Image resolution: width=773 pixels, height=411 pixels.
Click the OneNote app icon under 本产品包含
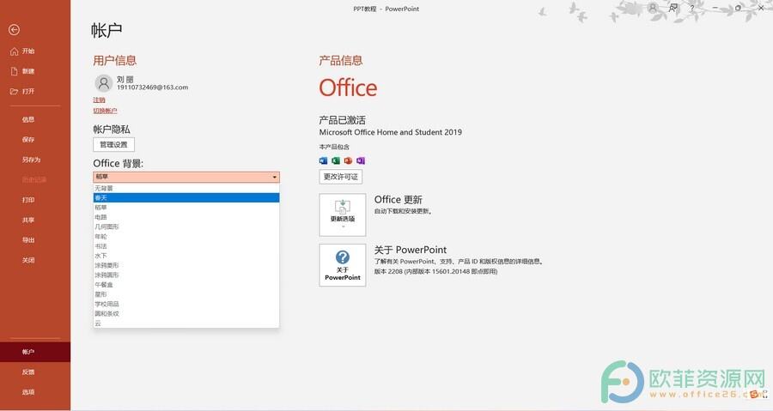point(361,161)
